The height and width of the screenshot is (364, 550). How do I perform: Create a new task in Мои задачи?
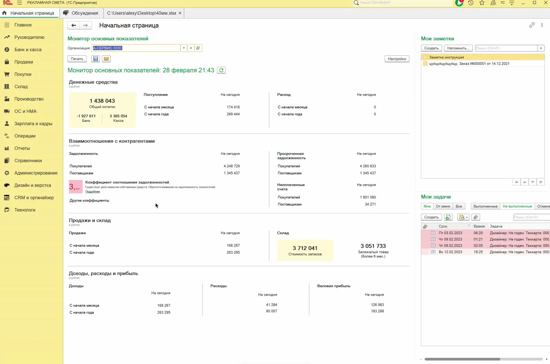coord(431,217)
